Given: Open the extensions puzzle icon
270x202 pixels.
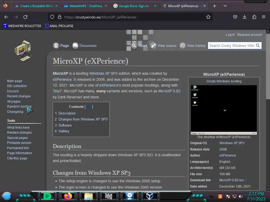Looking at the screenshot, I should tap(254, 17).
